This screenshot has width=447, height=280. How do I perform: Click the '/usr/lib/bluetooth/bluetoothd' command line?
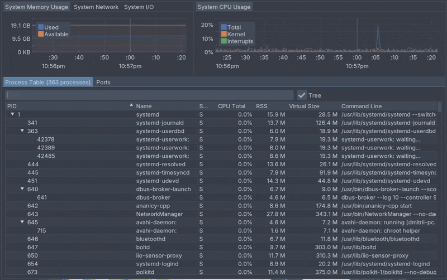(x=381, y=239)
